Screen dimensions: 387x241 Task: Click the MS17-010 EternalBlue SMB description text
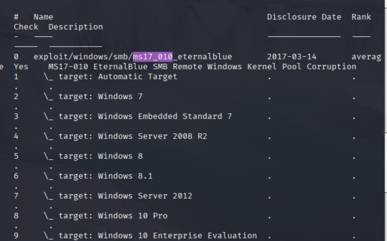pos(202,67)
